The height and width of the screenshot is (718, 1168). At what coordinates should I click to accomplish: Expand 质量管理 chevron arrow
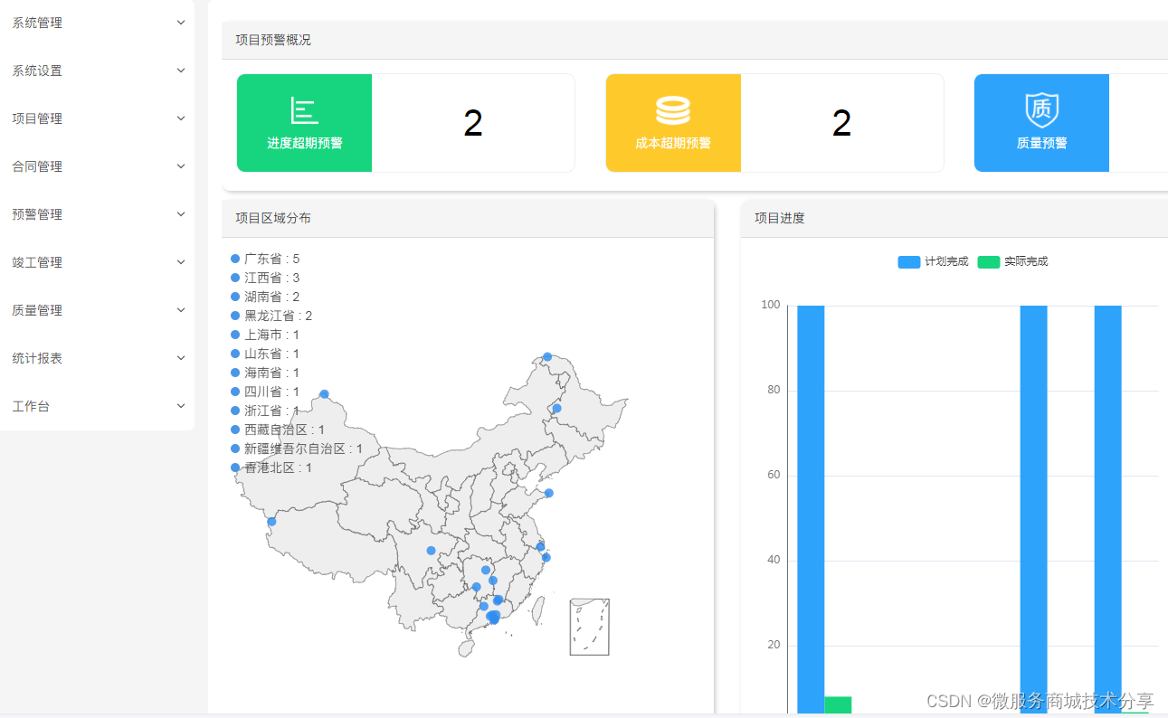coord(181,310)
